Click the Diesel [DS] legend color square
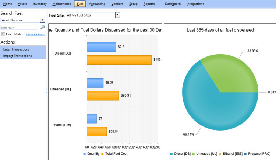 (x=171, y=154)
